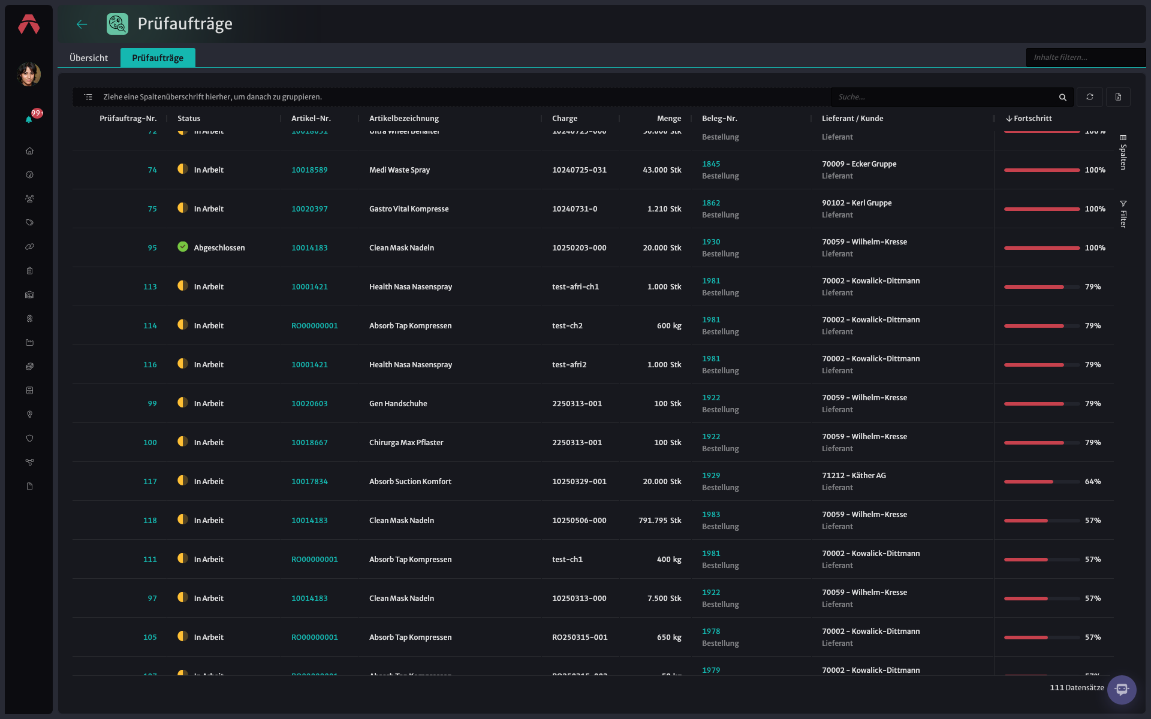The width and height of the screenshot is (1151, 719).
Task: Open article link 10018589
Action: click(309, 170)
